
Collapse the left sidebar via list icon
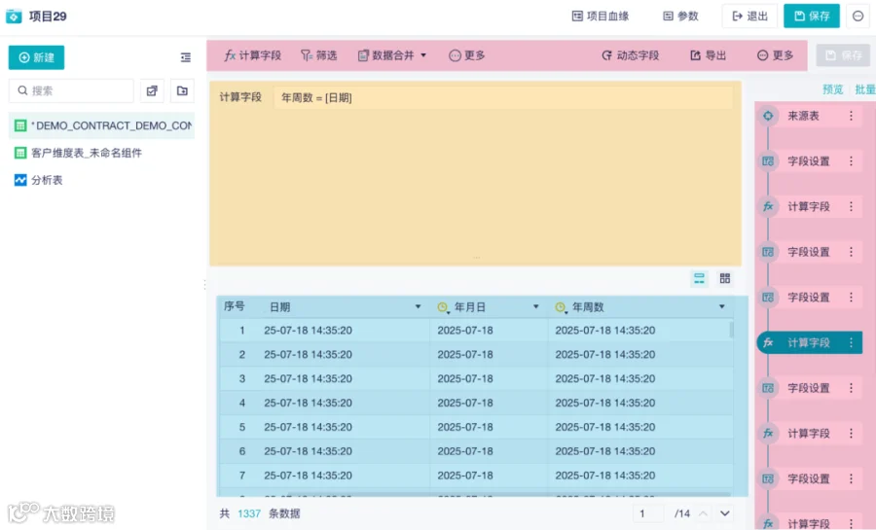coord(186,57)
